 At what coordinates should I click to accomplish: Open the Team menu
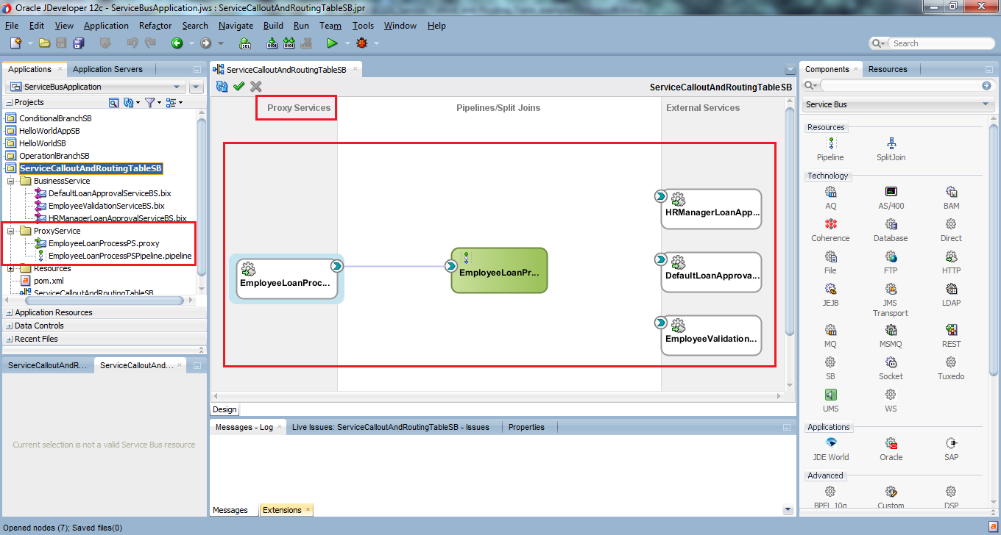pyautogui.click(x=330, y=26)
